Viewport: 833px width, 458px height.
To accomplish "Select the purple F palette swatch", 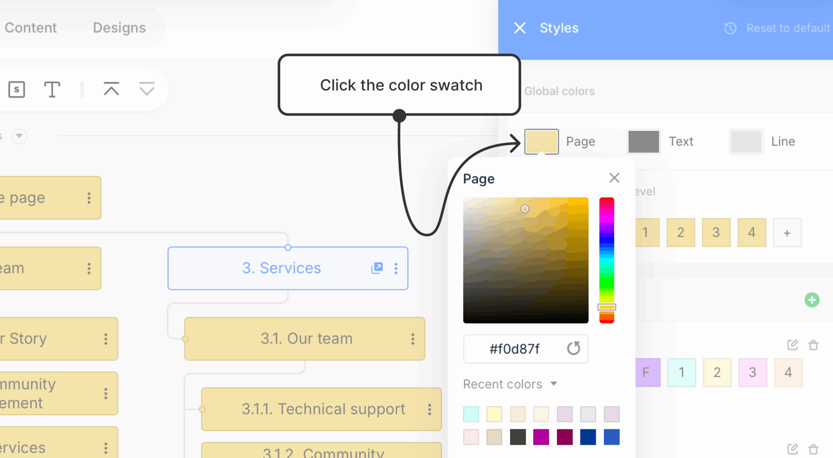I will (x=648, y=372).
